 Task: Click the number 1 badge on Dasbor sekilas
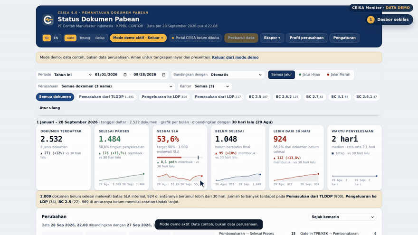tap(370, 20)
